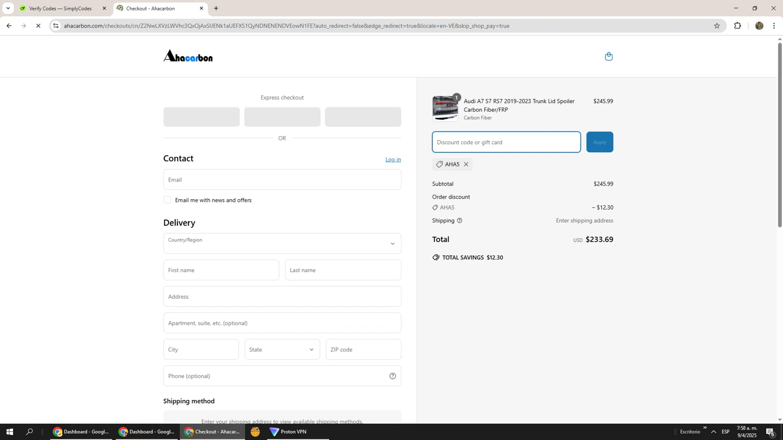The width and height of the screenshot is (783, 440).
Task: Click the Log in link
Action: pos(393,160)
